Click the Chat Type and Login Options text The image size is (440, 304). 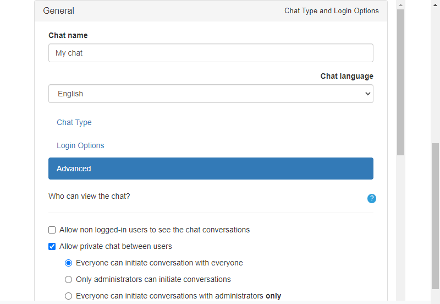tap(331, 11)
